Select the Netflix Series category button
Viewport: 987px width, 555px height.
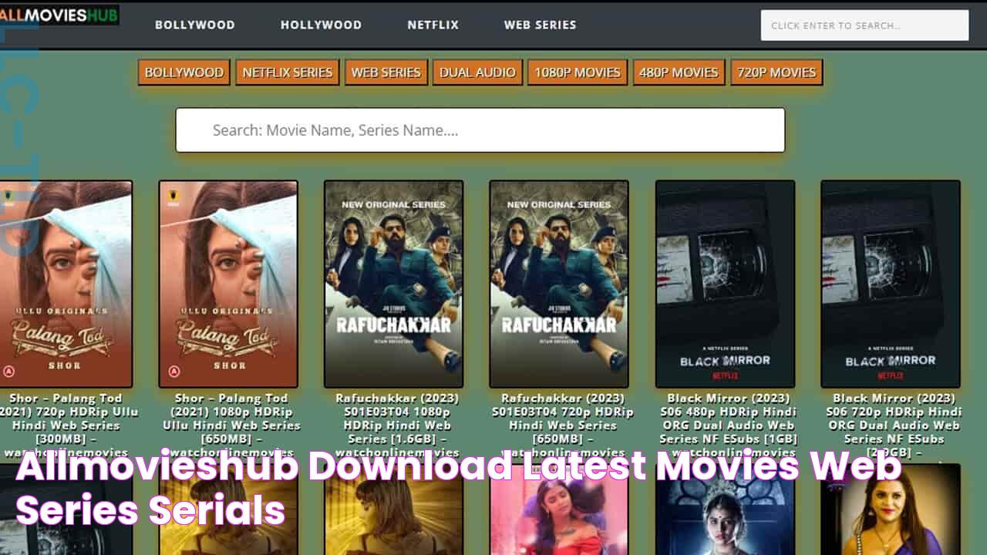(x=288, y=72)
